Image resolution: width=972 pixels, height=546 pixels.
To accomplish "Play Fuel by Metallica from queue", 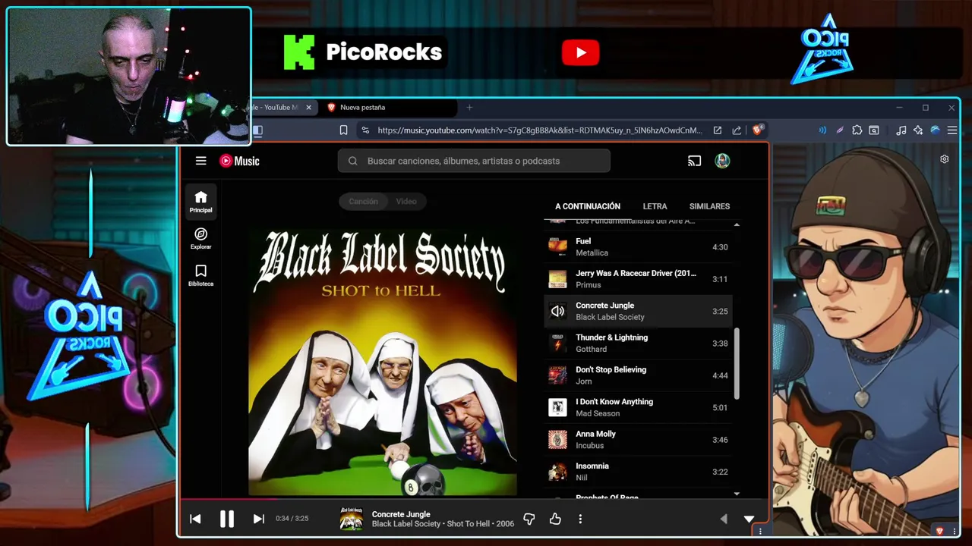I will [638, 246].
